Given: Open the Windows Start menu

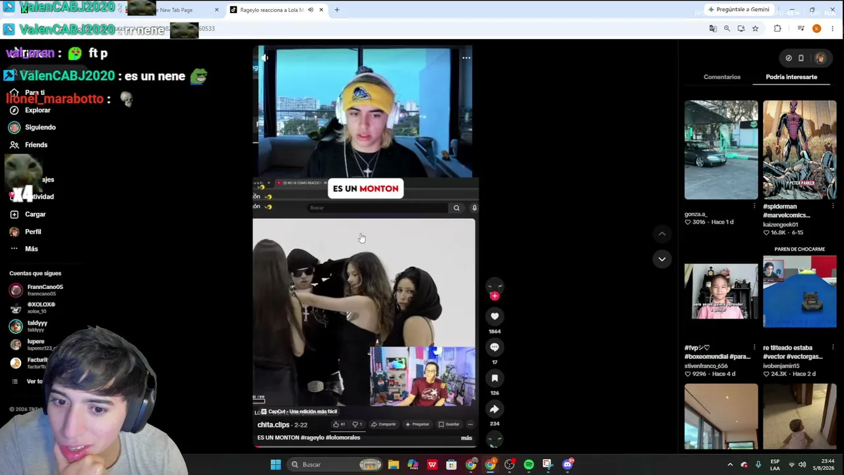Looking at the screenshot, I should [x=276, y=464].
